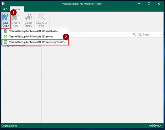
Task: Open the Posts filter dropdown
Action: (x=150, y=35)
